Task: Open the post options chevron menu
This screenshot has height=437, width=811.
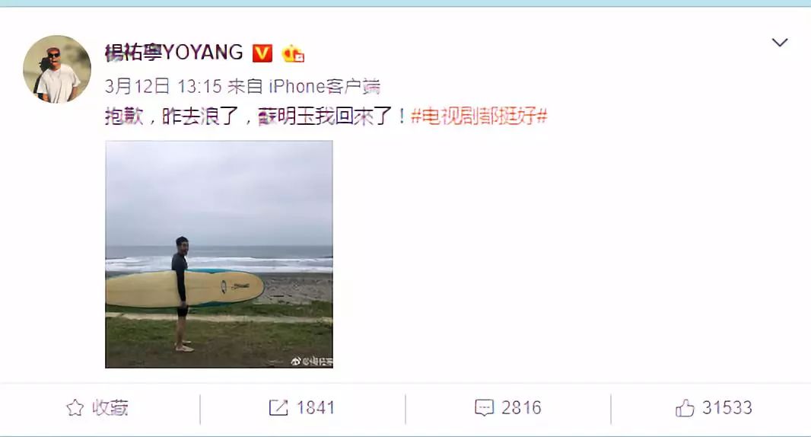Action: (x=780, y=43)
